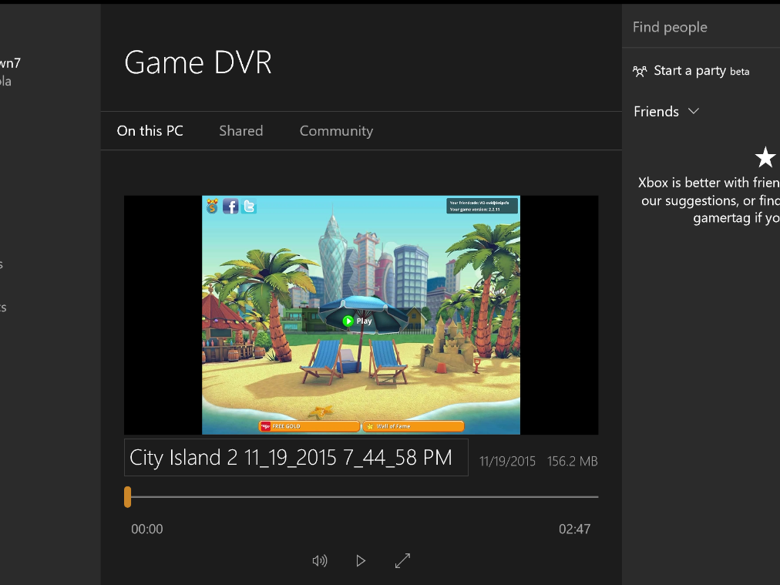Click the star icon in Friends panel
This screenshot has height=585, width=780.
tap(765, 157)
